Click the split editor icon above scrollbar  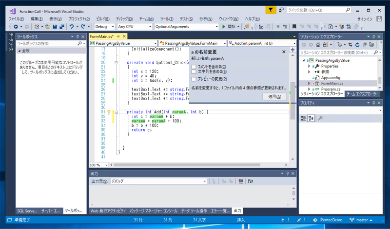(293, 50)
